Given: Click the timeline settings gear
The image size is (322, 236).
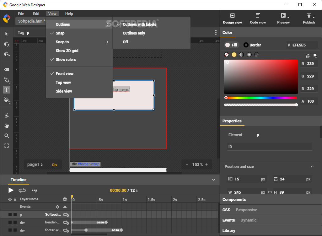Looking at the screenshot, I should coord(65,199).
